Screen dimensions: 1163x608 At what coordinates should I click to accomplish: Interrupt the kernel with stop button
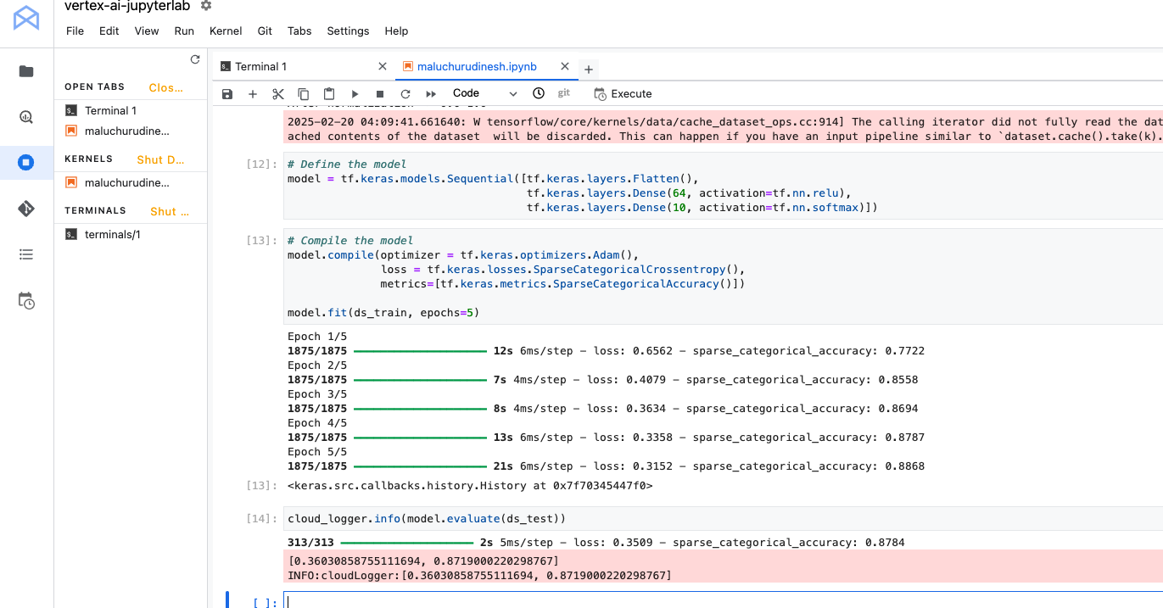(x=380, y=94)
